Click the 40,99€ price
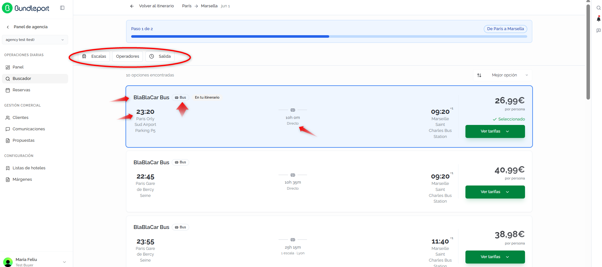Viewport: 602px width, 267px height. [510, 170]
